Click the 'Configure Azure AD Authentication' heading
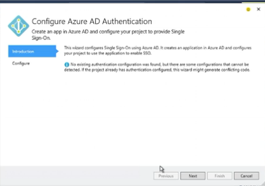265x186 pixels. [x=92, y=21]
